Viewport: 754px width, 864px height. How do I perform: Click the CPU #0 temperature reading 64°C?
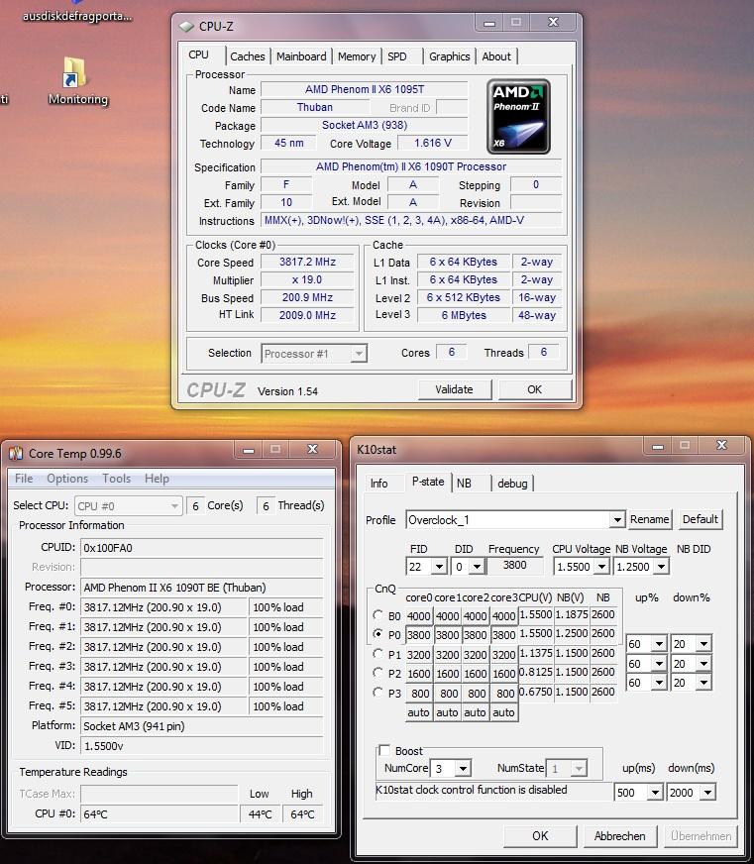[160, 813]
